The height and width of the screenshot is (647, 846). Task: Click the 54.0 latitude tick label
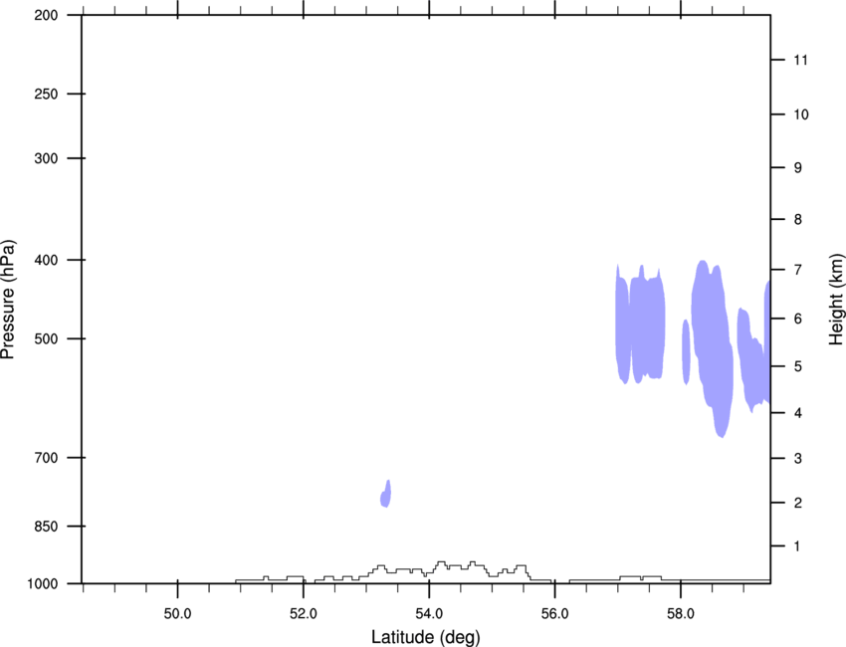tap(429, 614)
